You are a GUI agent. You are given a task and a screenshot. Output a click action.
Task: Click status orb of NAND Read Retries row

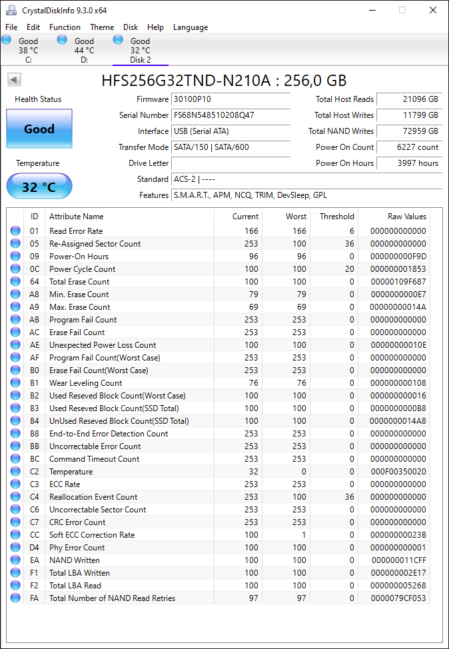(15, 598)
